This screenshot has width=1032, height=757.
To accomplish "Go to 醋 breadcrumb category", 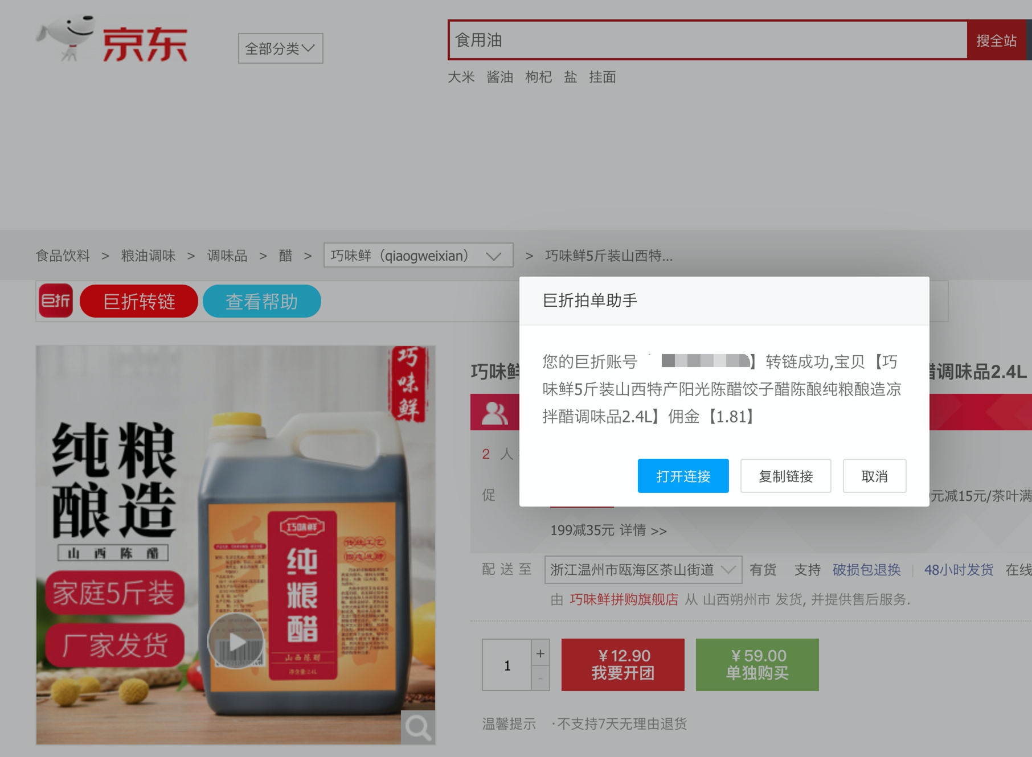I will 285,256.
